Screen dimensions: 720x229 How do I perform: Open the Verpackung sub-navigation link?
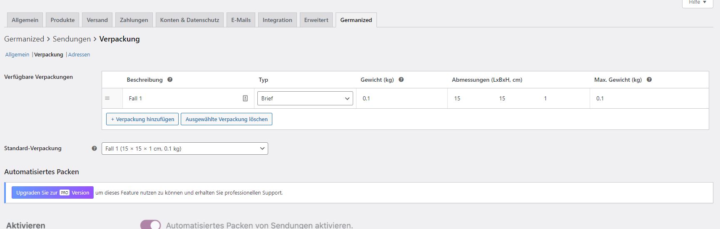tap(49, 54)
